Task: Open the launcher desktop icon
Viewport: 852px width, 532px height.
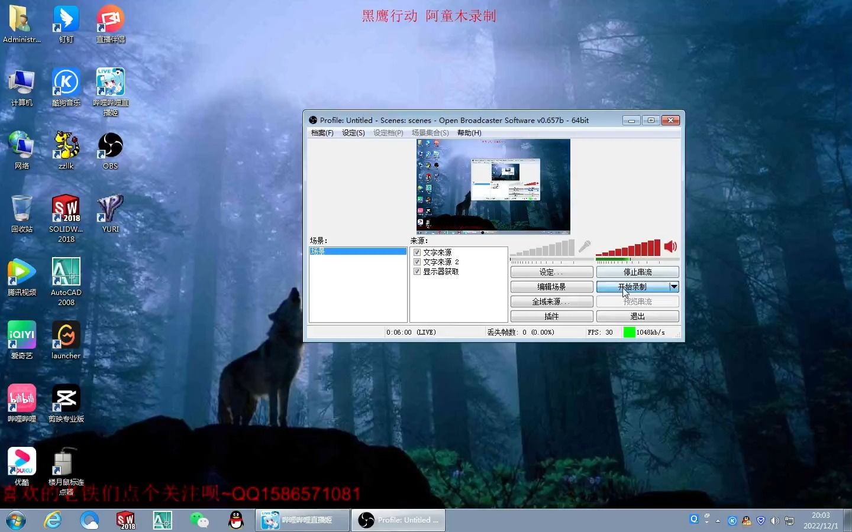Action: coord(66,340)
